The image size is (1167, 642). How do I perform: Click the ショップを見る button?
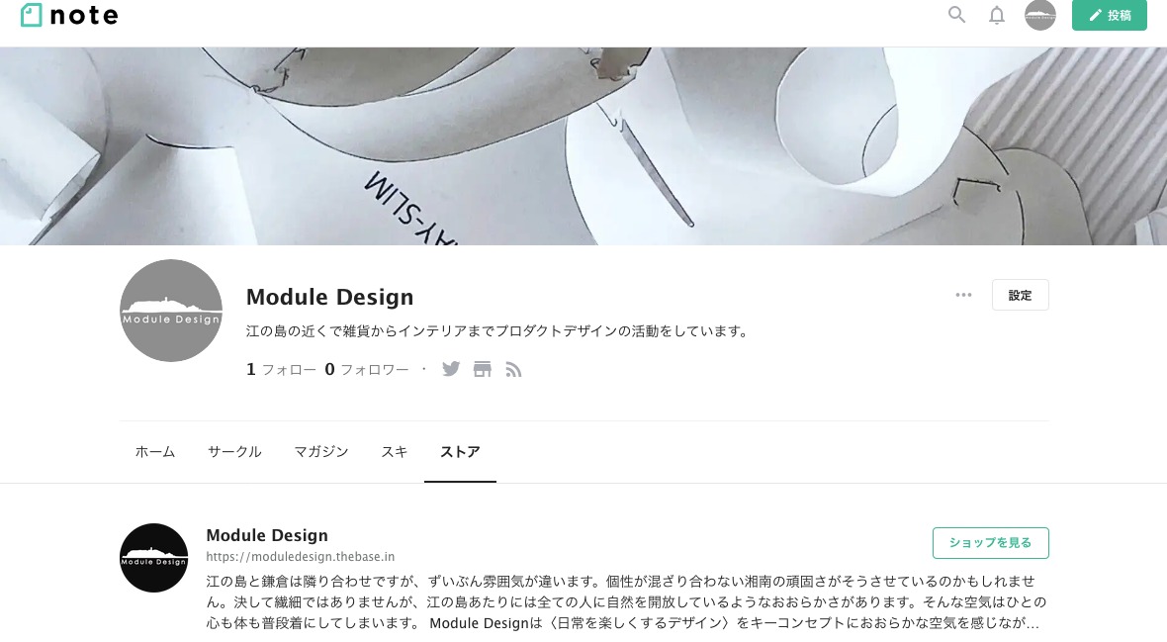point(990,543)
